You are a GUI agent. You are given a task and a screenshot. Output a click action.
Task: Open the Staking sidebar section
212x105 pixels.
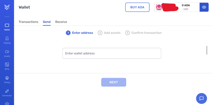pos(7,40)
